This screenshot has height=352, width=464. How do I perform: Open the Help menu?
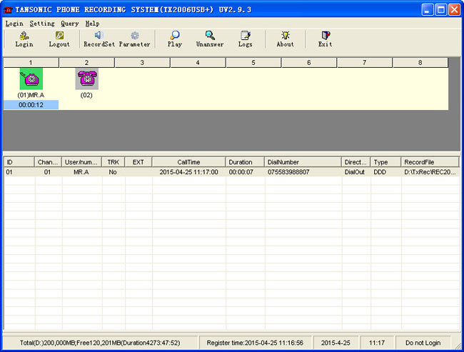pos(92,24)
